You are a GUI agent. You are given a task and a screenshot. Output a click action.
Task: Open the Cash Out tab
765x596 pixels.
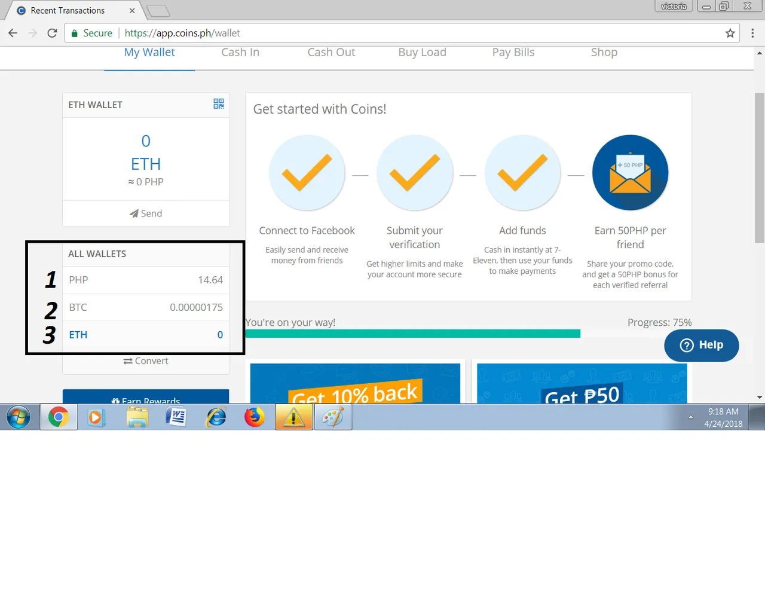tap(331, 53)
